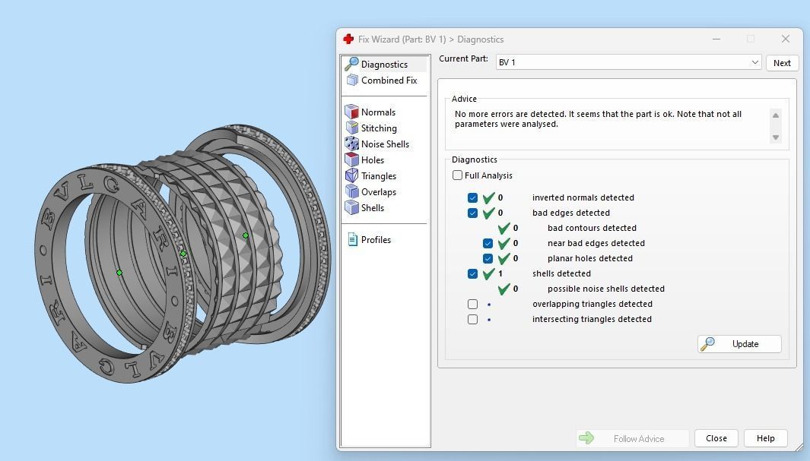Click the Normals red cube icon

[352, 112]
